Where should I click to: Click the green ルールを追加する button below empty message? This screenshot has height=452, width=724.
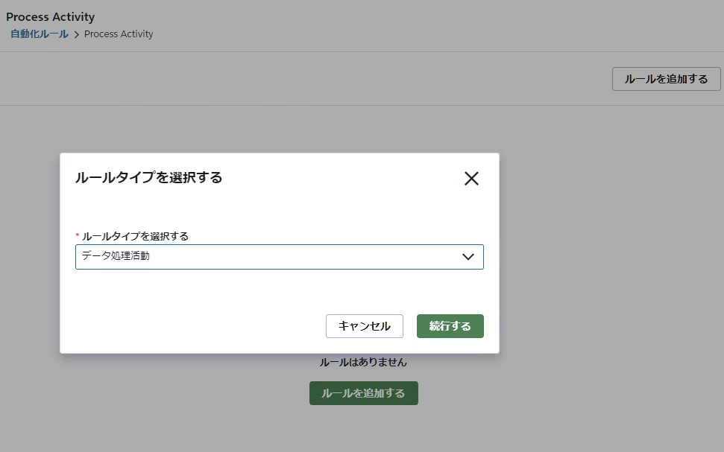pos(363,393)
